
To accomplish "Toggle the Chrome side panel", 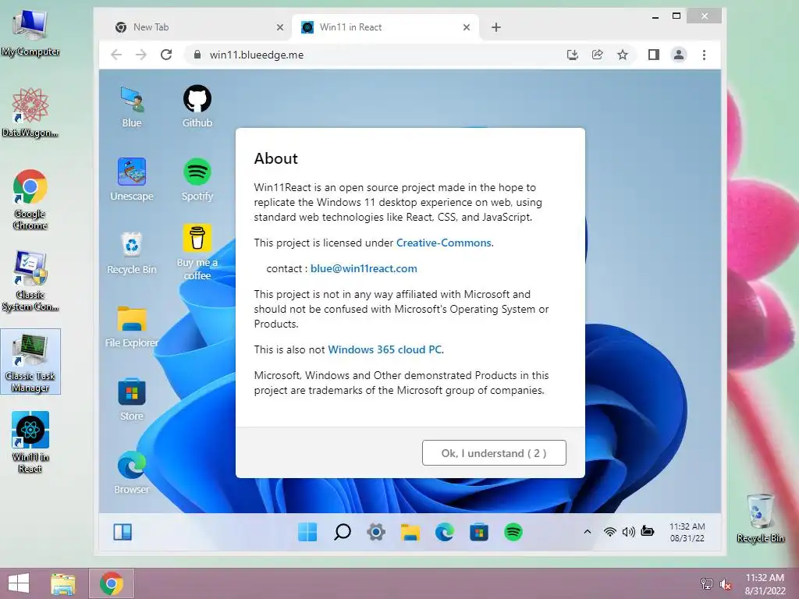I will pyautogui.click(x=653, y=55).
